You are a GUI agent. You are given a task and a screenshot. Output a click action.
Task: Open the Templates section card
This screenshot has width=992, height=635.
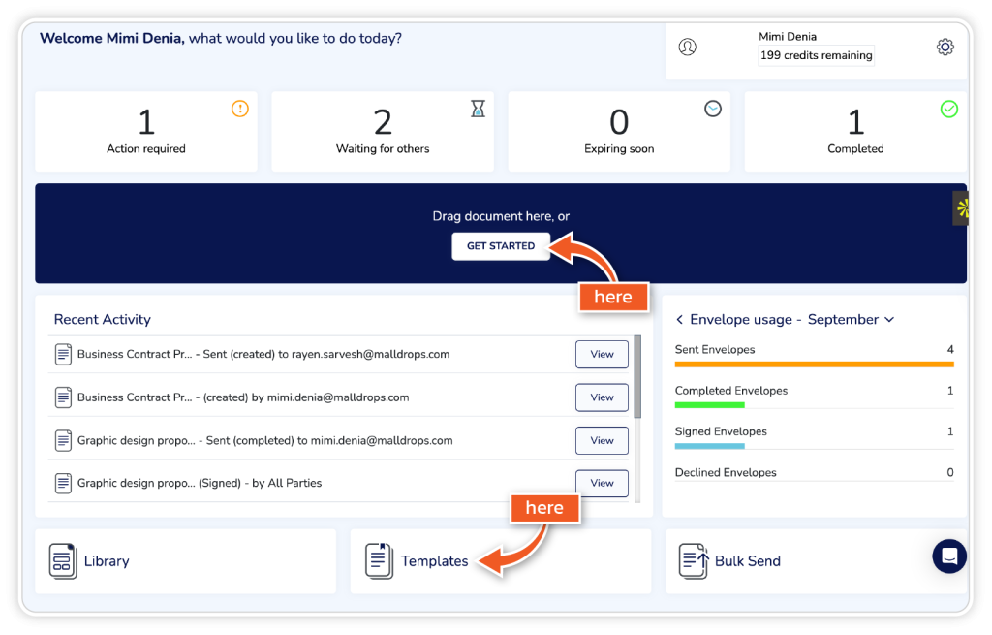[500, 561]
